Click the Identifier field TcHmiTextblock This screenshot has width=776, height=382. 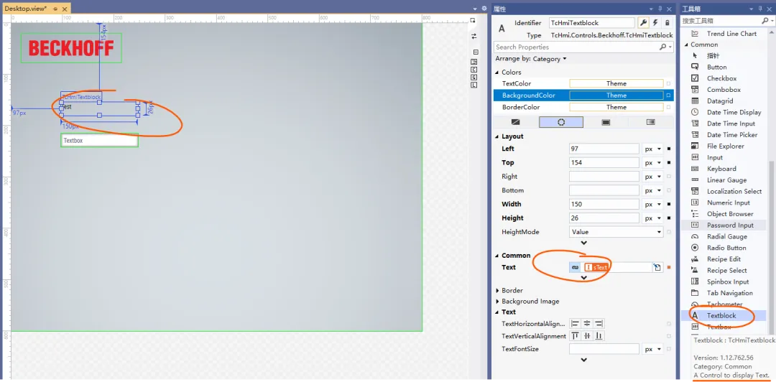click(x=592, y=23)
